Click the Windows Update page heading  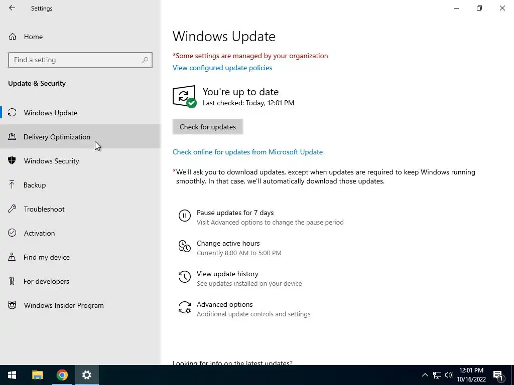pos(224,36)
